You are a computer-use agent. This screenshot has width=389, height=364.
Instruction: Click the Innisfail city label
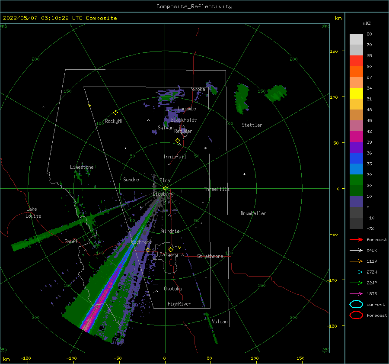pos(175,157)
